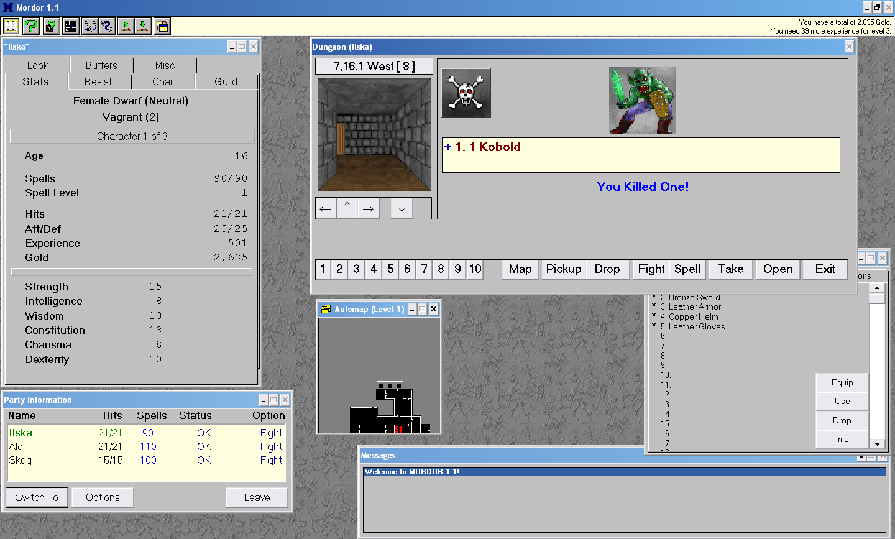Click dungeon quick slot button 9
This screenshot has width=895, height=539.
[457, 269]
